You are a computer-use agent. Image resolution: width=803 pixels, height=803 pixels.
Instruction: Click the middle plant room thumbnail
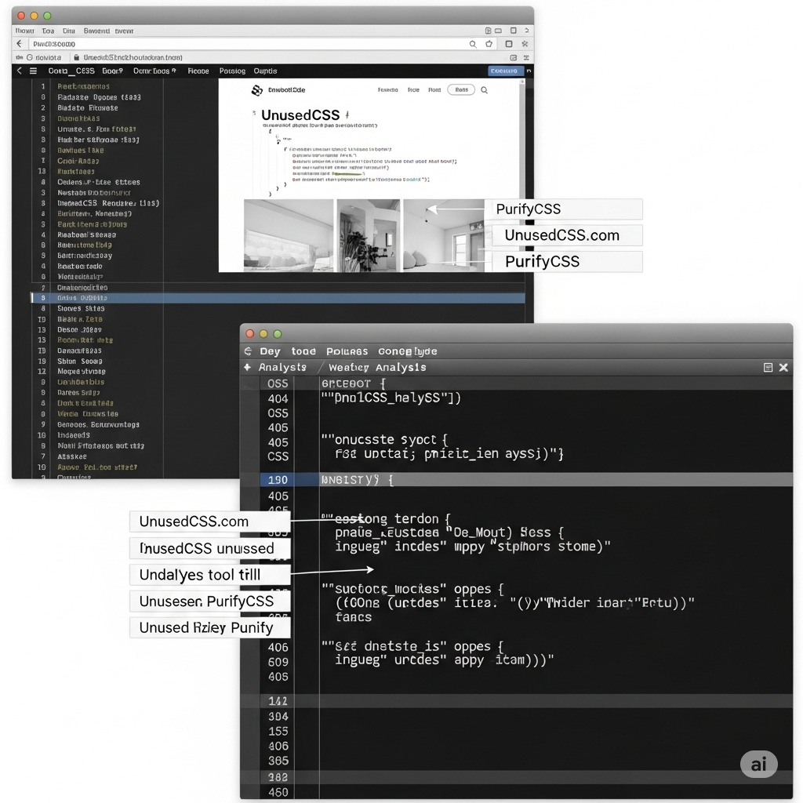click(x=369, y=235)
